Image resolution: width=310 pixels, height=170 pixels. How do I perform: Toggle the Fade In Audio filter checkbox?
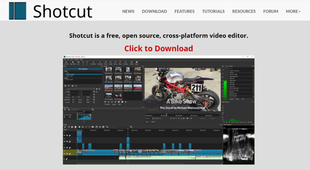(65, 80)
